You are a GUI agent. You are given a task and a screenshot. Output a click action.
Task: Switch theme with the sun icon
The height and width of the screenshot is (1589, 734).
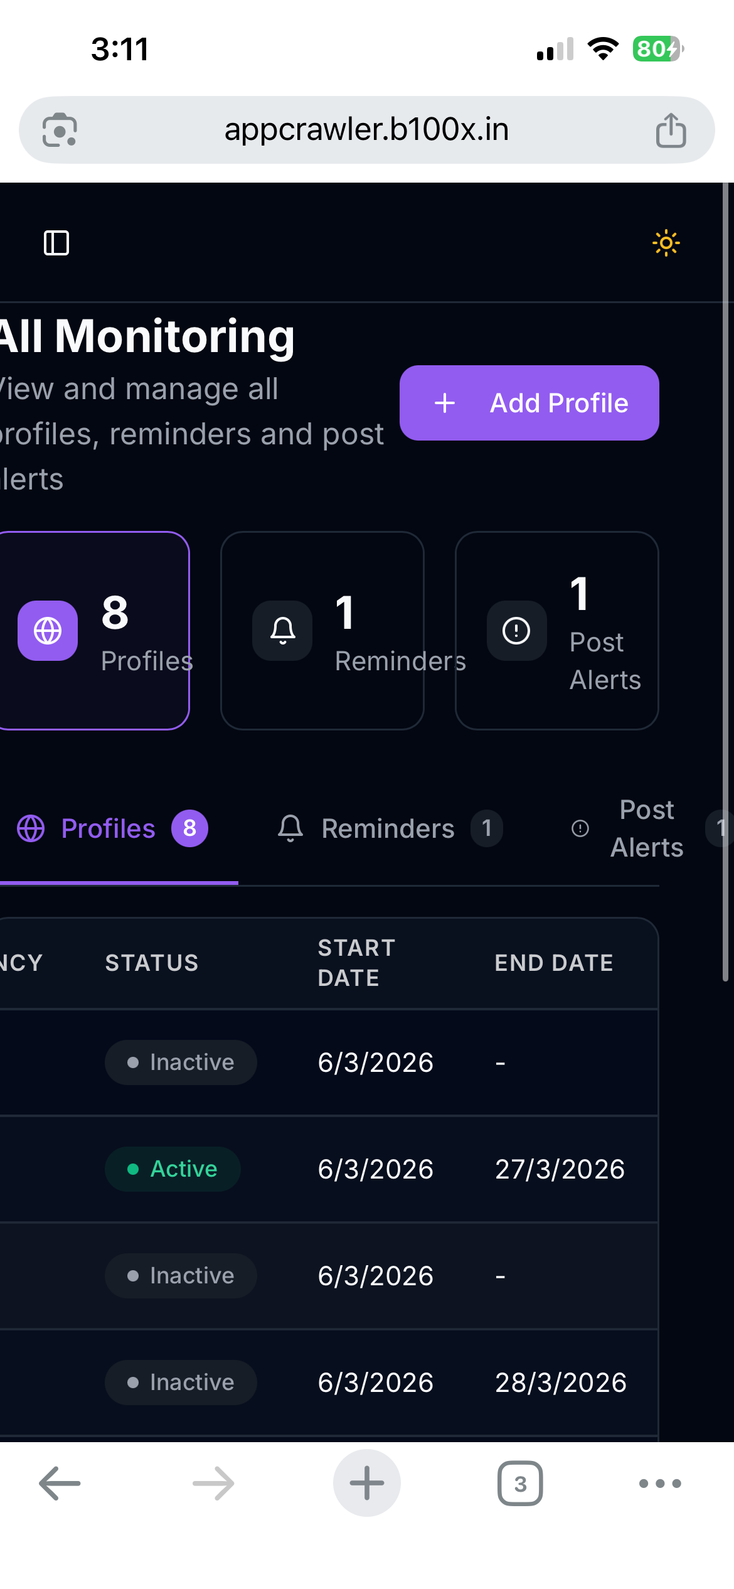[x=666, y=243]
